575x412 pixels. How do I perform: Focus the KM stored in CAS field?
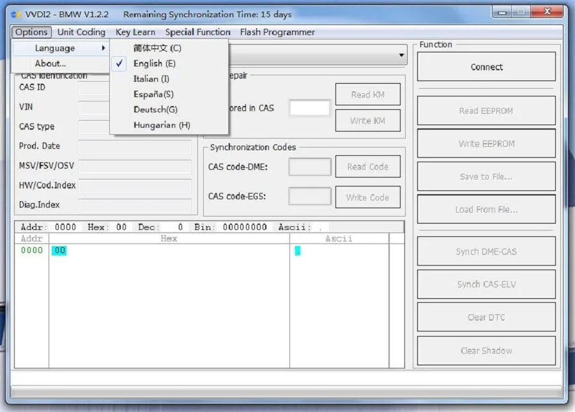(x=309, y=108)
